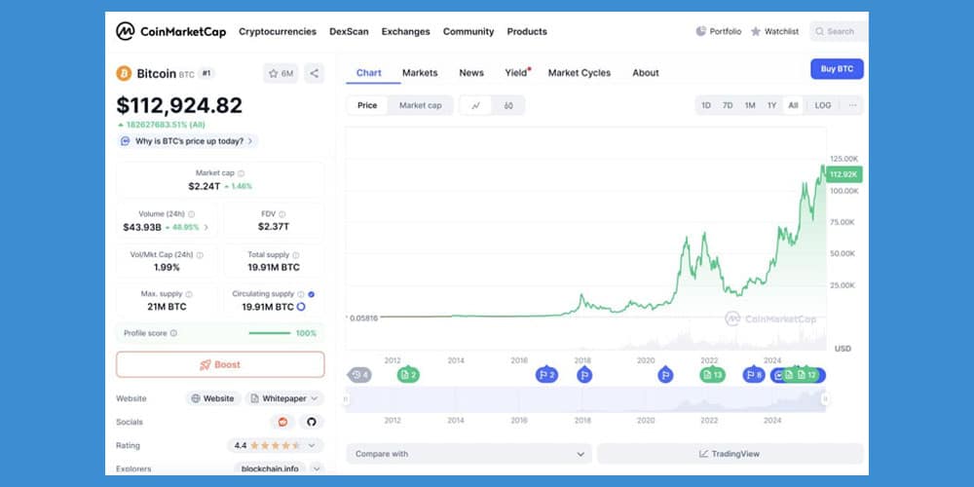Select the All chart range

coord(793,105)
